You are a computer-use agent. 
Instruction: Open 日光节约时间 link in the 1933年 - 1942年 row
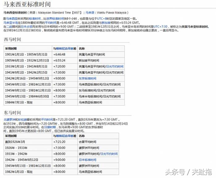(x=109, y=154)
